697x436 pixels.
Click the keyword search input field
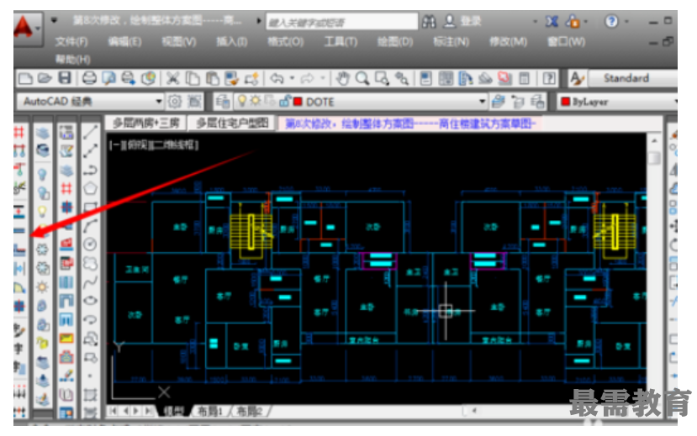click(x=342, y=22)
